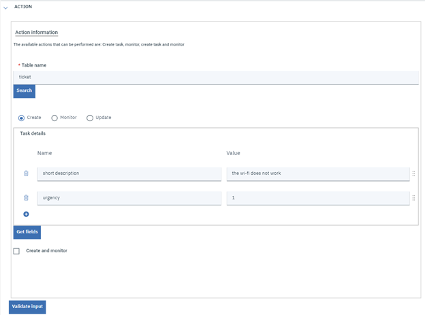Grab the drag handle of urgency row
The height and width of the screenshot is (315, 425).
[413, 198]
